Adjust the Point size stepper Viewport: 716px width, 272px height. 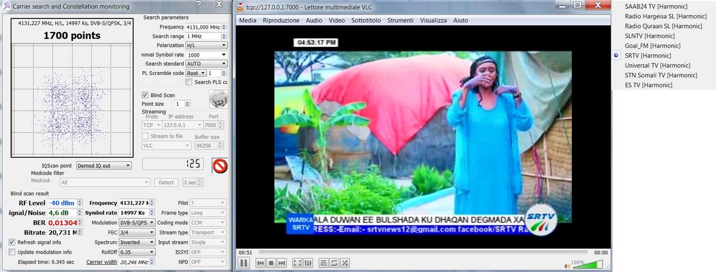[x=187, y=104]
